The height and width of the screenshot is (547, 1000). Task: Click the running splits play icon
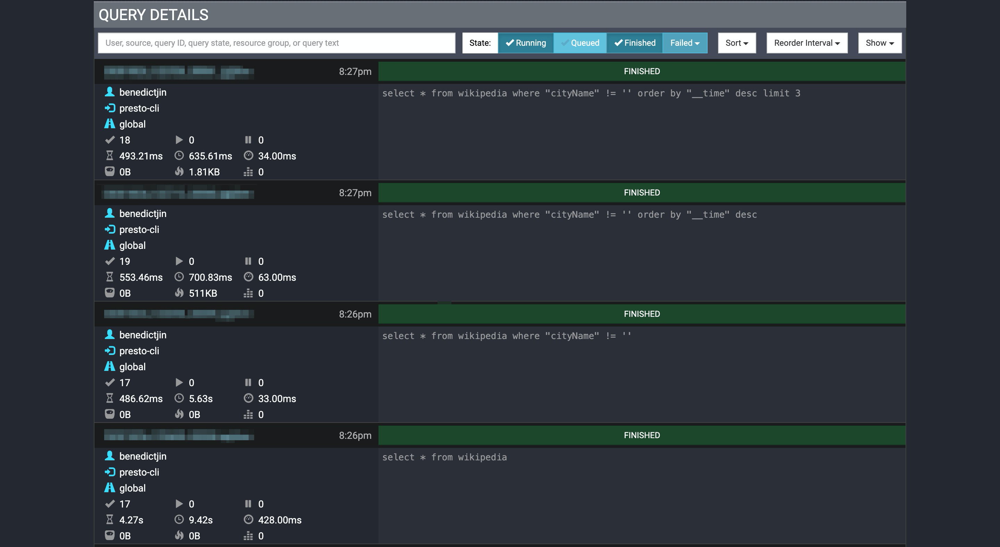[180, 140]
